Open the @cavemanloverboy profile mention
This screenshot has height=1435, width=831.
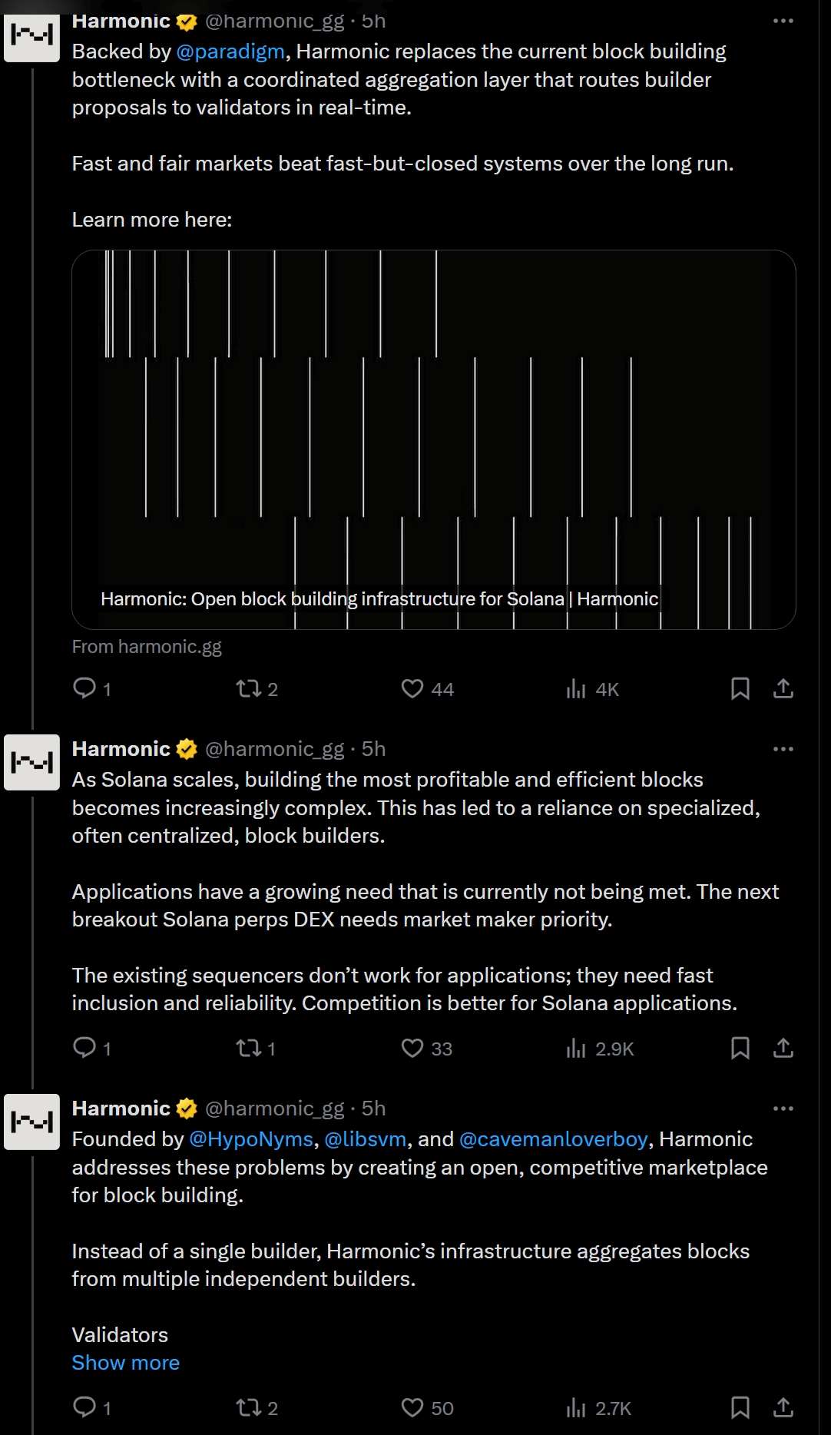click(x=553, y=1139)
